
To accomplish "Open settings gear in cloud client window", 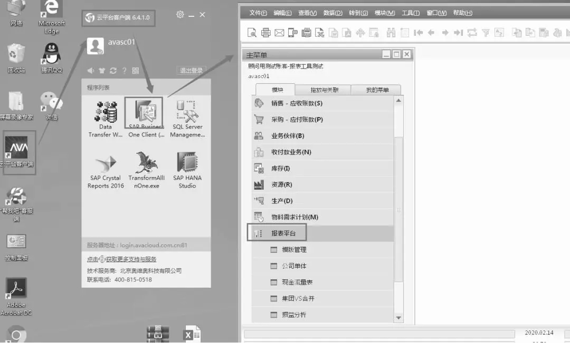I will click(x=180, y=15).
